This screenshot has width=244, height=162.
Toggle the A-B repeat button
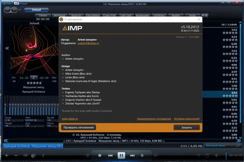[x=204, y=15]
